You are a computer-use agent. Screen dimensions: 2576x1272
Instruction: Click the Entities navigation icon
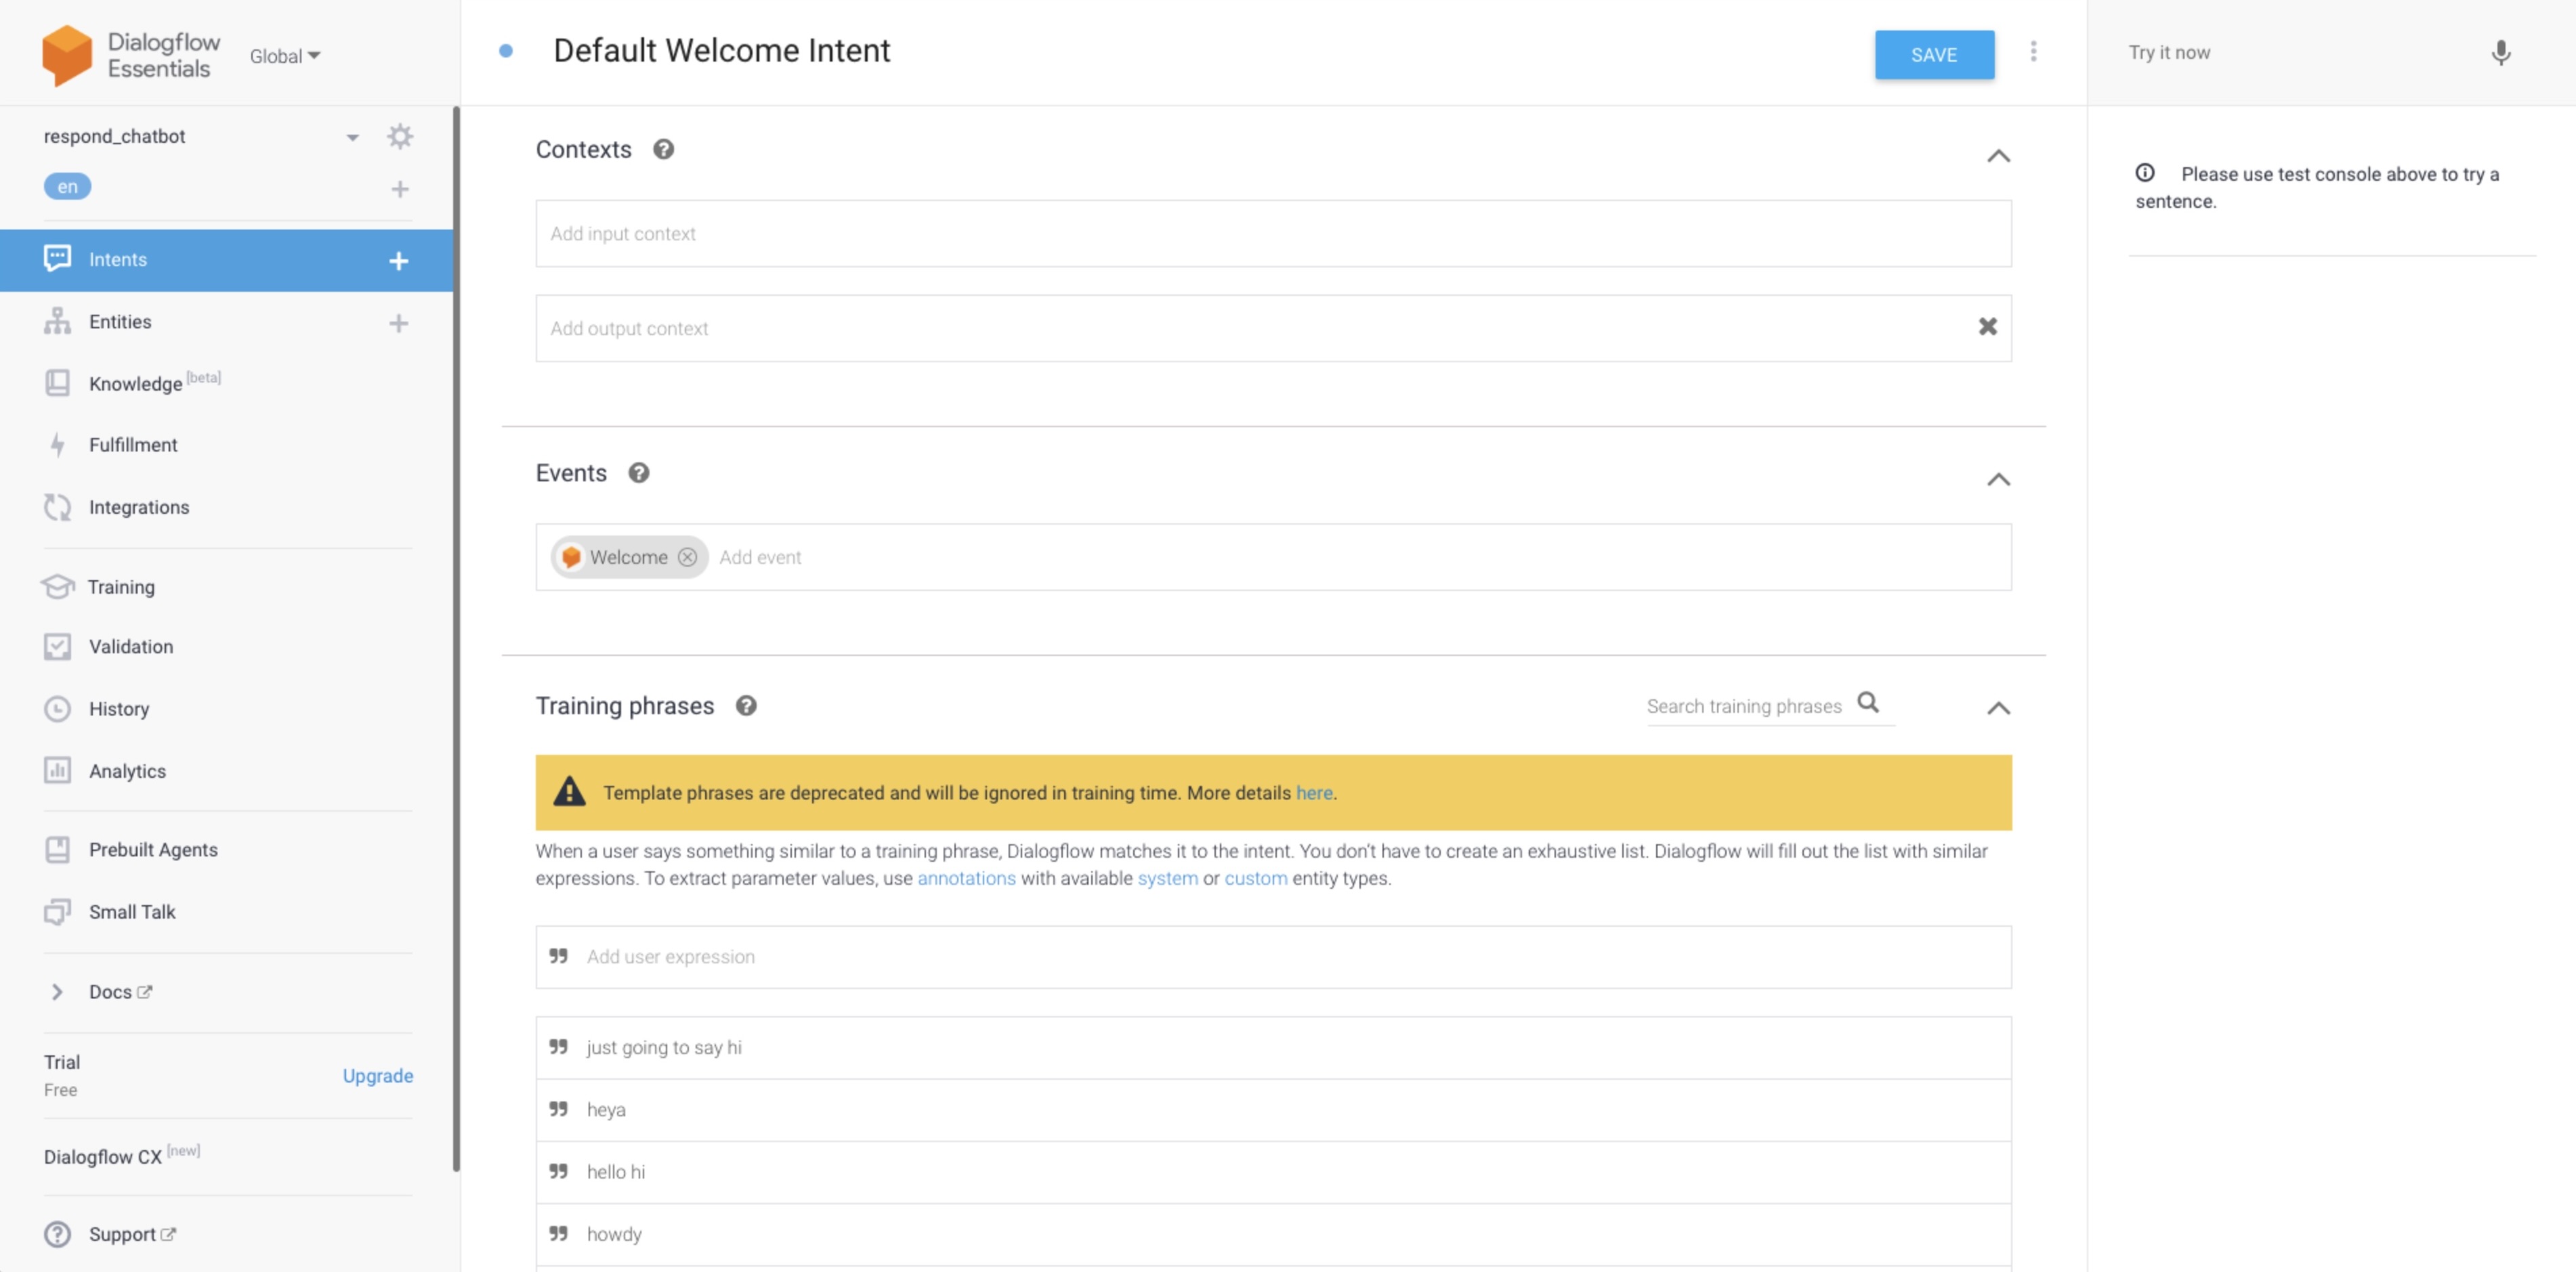pos(58,320)
